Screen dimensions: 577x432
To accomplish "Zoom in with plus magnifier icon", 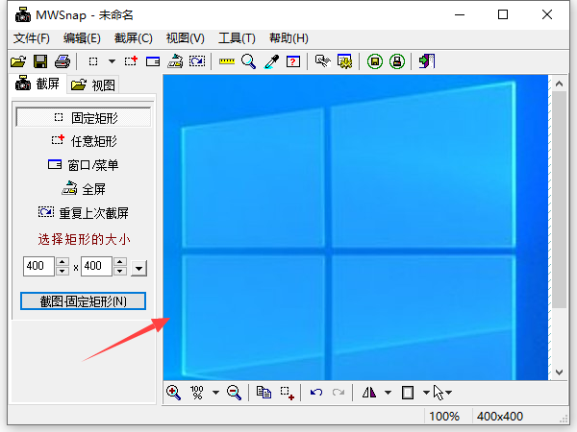I will (x=173, y=393).
